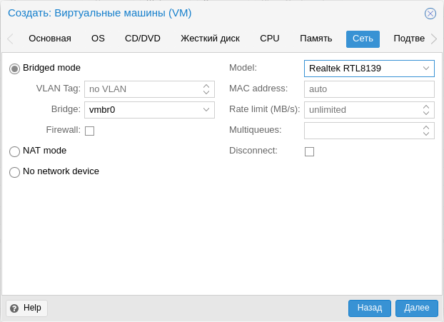Select the Bridged mode radio button
Screen dimensions: 444x322
[x=14, y=69]
